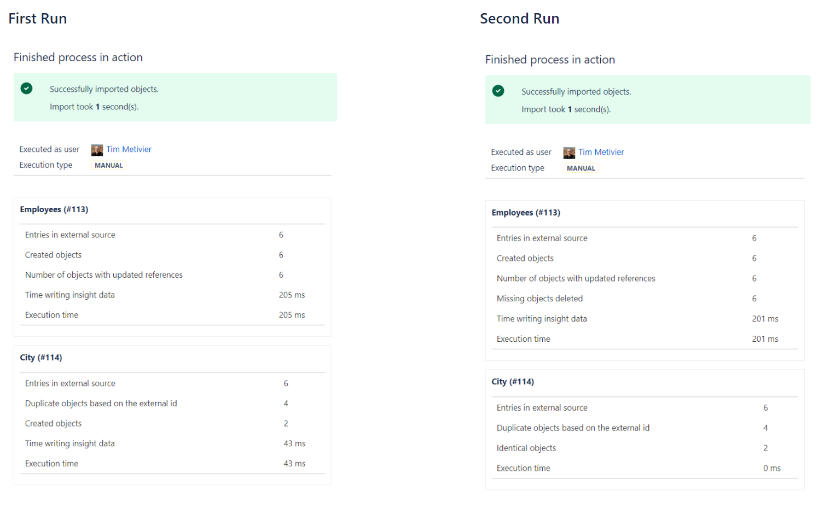The height and width of the screenshot is (508, 824).
Task: Click Tim Metivier's avatar in First Run
Action: click(97, 150)
